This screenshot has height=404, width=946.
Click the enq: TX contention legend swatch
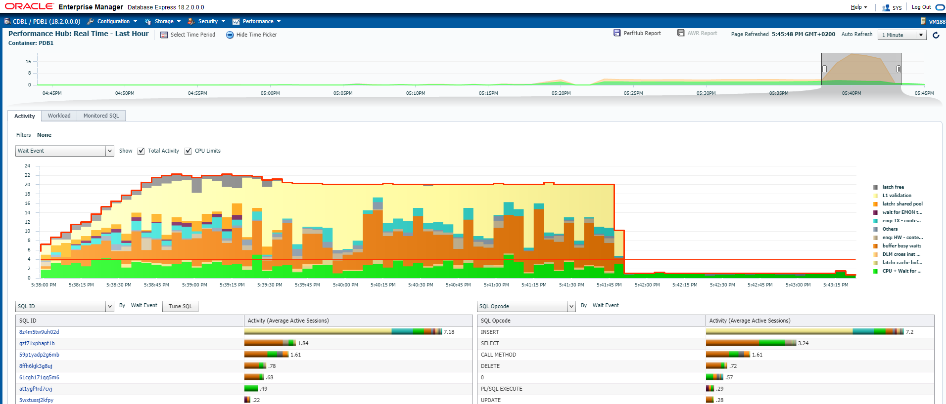pyautogui.click(x=875, y=221)
